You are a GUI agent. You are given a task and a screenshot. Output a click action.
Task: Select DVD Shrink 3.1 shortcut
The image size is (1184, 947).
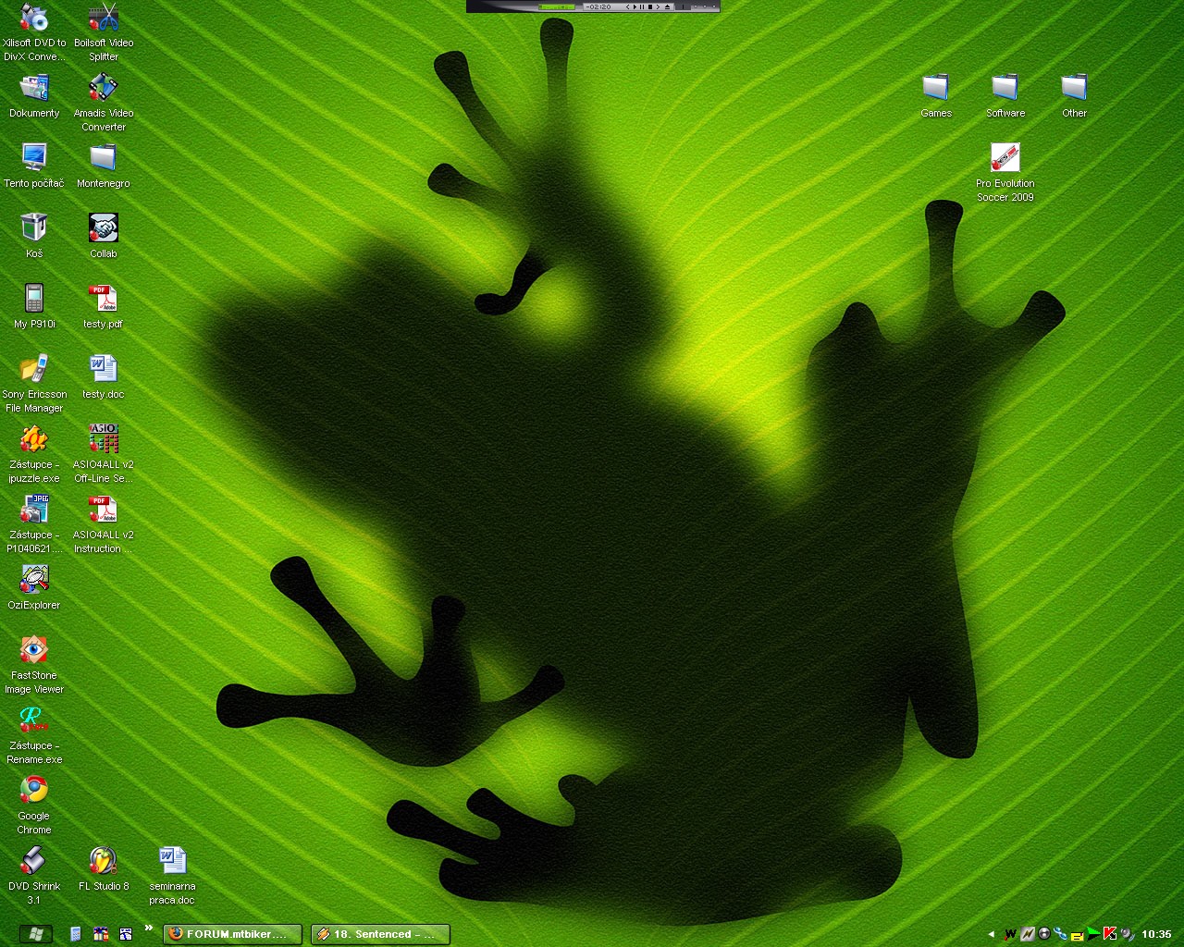pos(34,862)
